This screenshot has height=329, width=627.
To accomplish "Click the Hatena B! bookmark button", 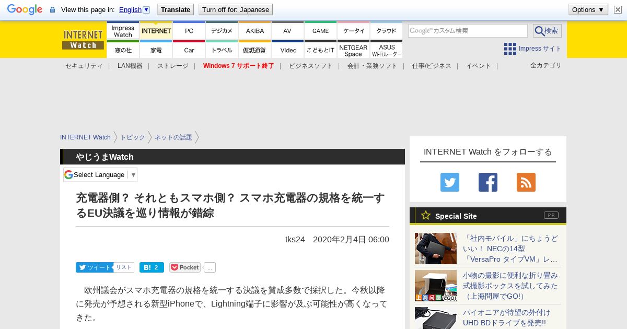I will 152,267.
